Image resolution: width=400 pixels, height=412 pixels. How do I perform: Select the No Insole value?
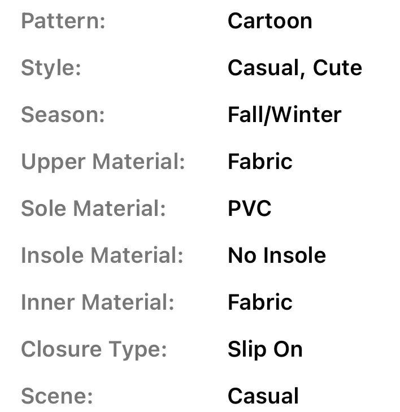click(x=277, y=255)
